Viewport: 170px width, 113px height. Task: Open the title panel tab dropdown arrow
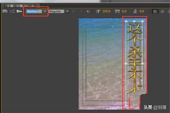coord(33,6)
